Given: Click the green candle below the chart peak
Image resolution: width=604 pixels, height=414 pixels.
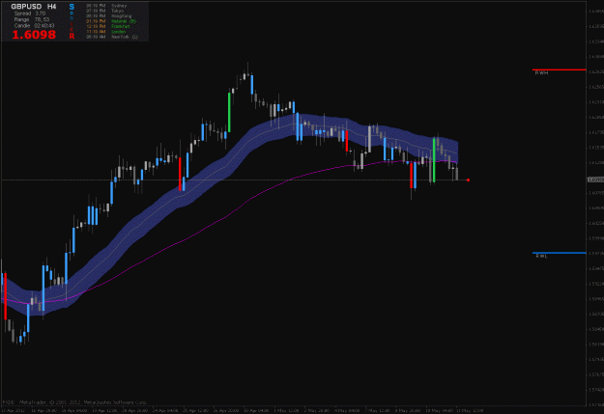Looking at the screenshot, I should click(x=229, y=112).
